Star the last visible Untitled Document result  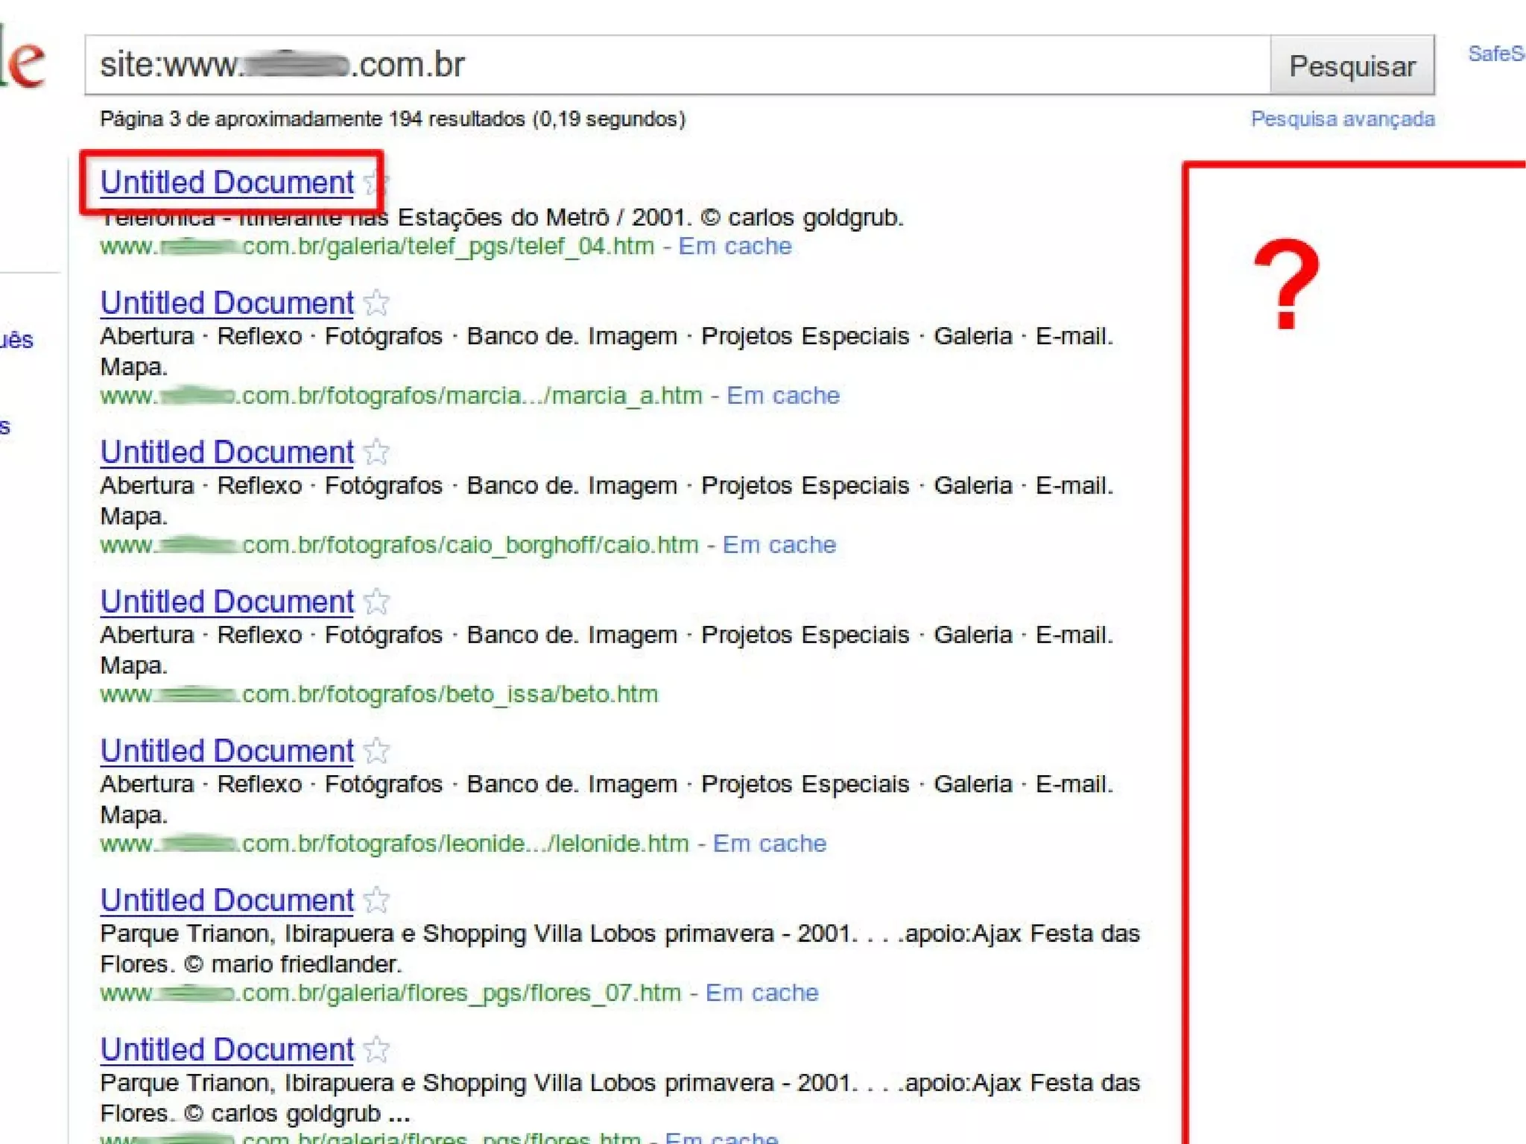pyautogui.click(x=376, y=1049)
